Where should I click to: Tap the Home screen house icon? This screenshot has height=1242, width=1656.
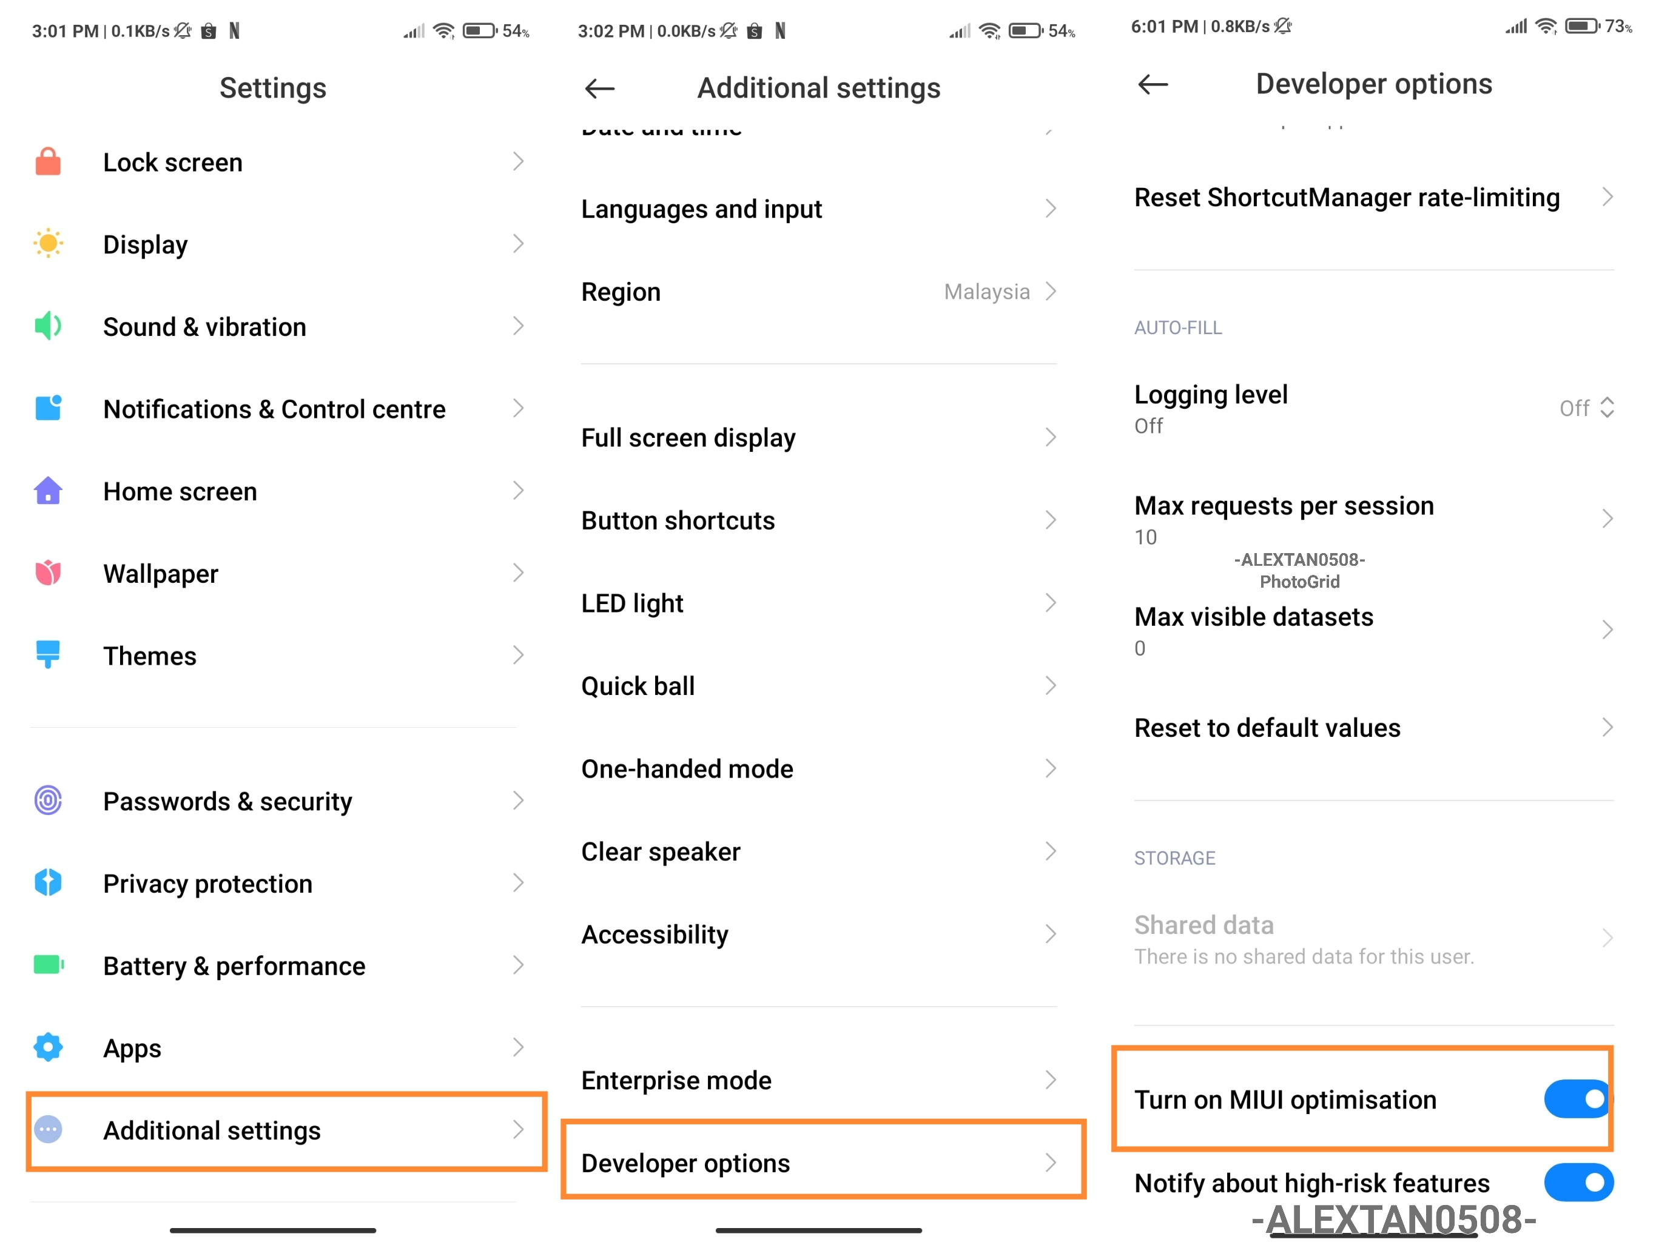click(48, 491)
